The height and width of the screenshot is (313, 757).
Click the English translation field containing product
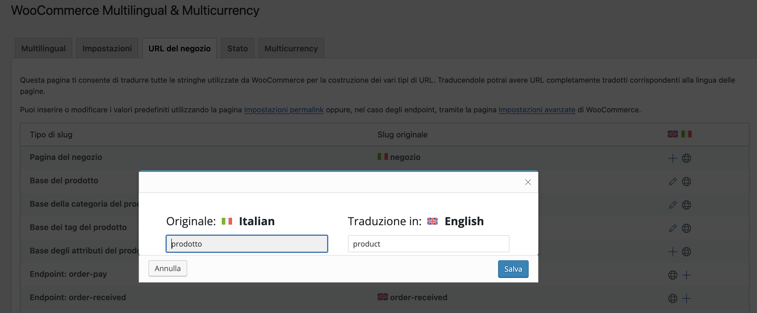point(428,244)
